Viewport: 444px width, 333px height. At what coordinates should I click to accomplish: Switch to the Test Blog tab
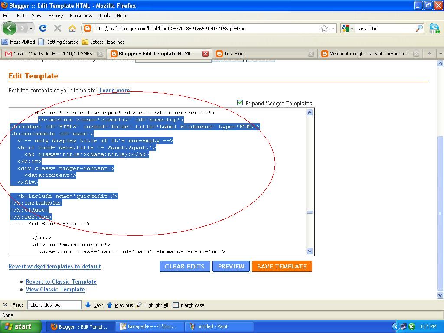[x=264, y=54]
